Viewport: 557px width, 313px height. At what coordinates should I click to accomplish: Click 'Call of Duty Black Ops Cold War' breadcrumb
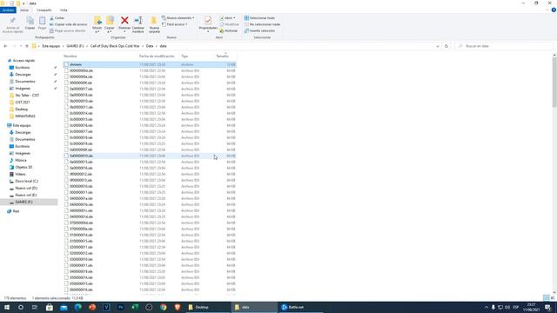coord(115,46)
